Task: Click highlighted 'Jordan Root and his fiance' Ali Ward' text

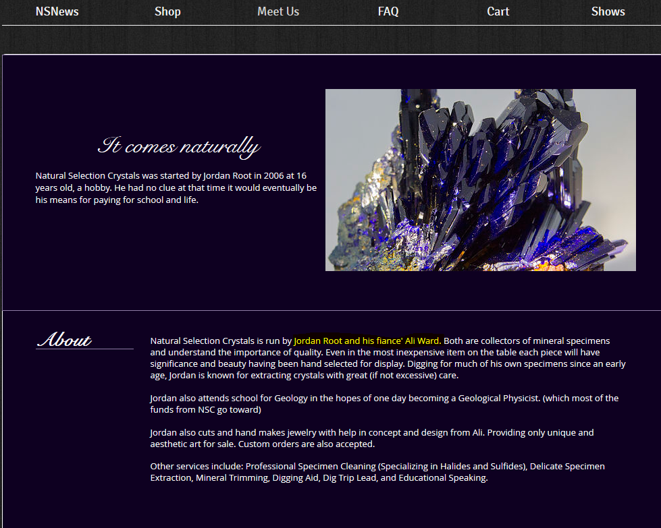Action: click(x=367, y=341)
